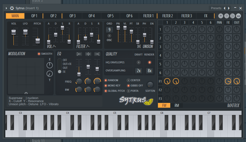The height and width of the screenshot is (142, 246).
Task: Select next preset arrow
Action: click(229, 8)
